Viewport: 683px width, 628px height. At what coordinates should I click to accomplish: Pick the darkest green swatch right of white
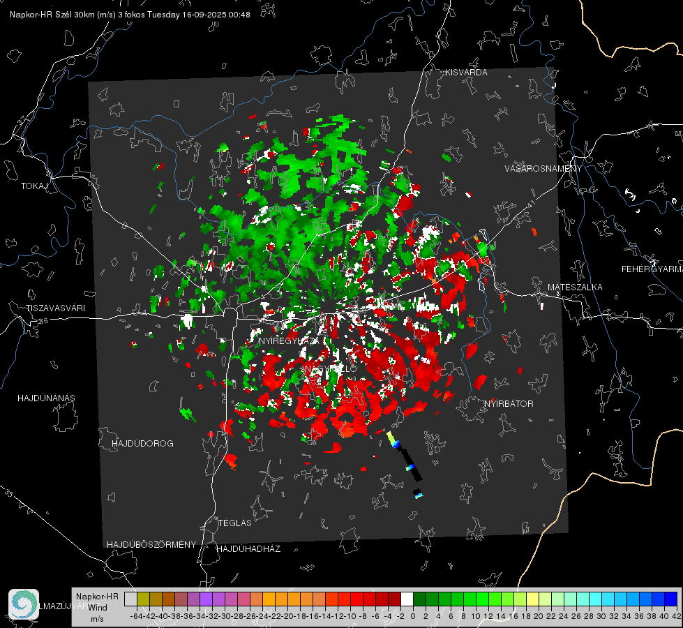pyautogui.click(x=419, y=599)
